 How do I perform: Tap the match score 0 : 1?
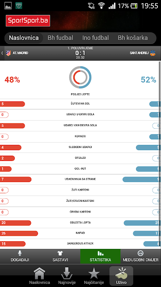pos(80,53)
